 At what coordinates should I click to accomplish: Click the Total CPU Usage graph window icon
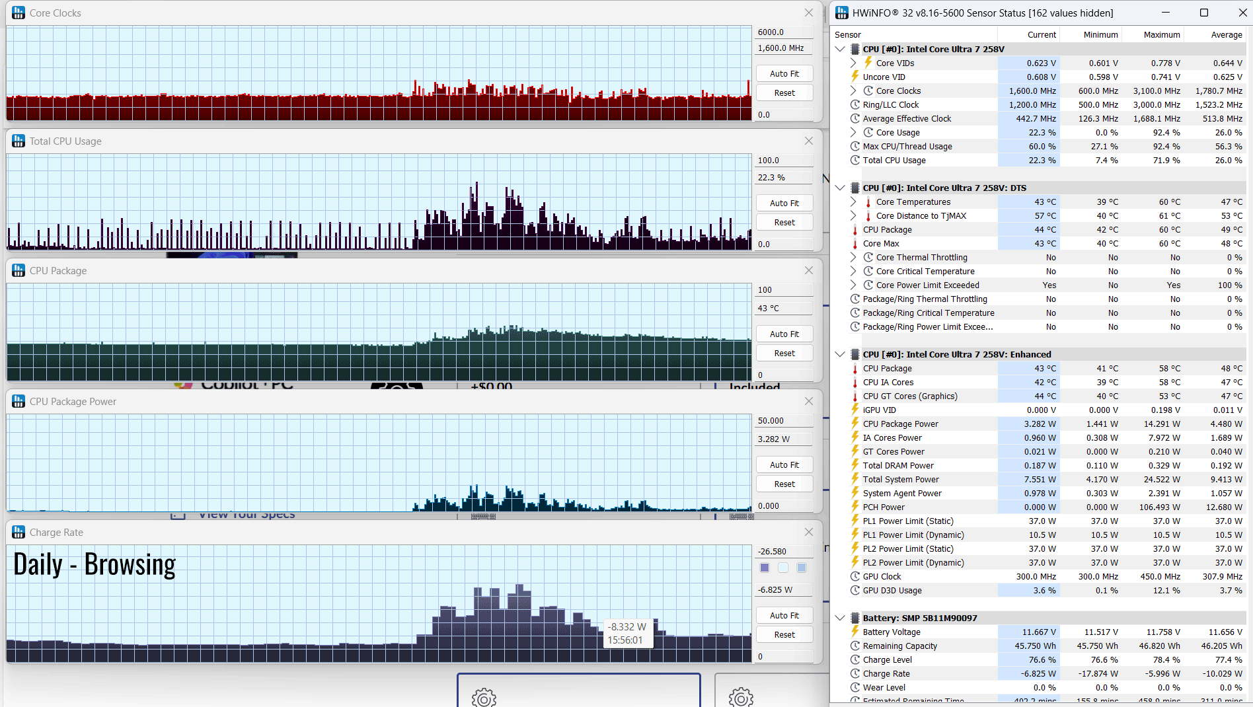tap(19, 141)
